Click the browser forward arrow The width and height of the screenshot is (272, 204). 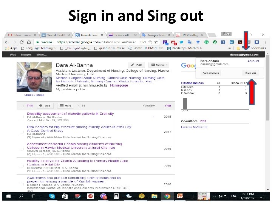(14, 42)
